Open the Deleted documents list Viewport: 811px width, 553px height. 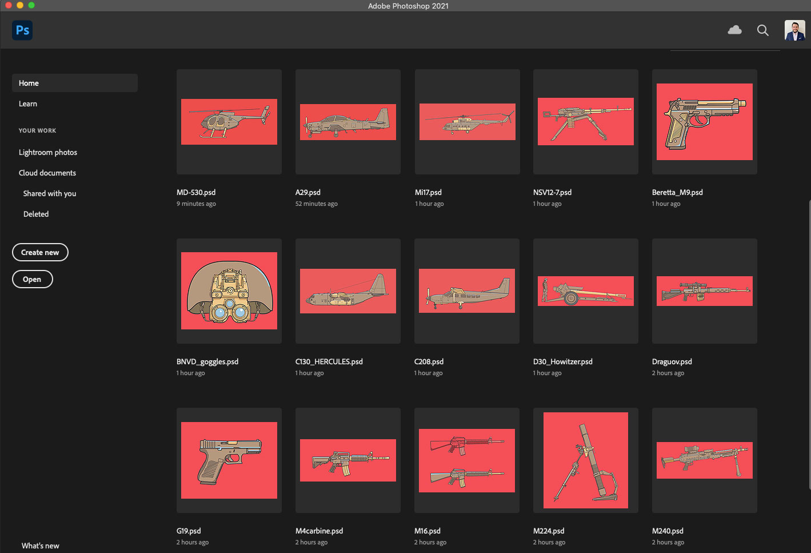coord(36,214)
